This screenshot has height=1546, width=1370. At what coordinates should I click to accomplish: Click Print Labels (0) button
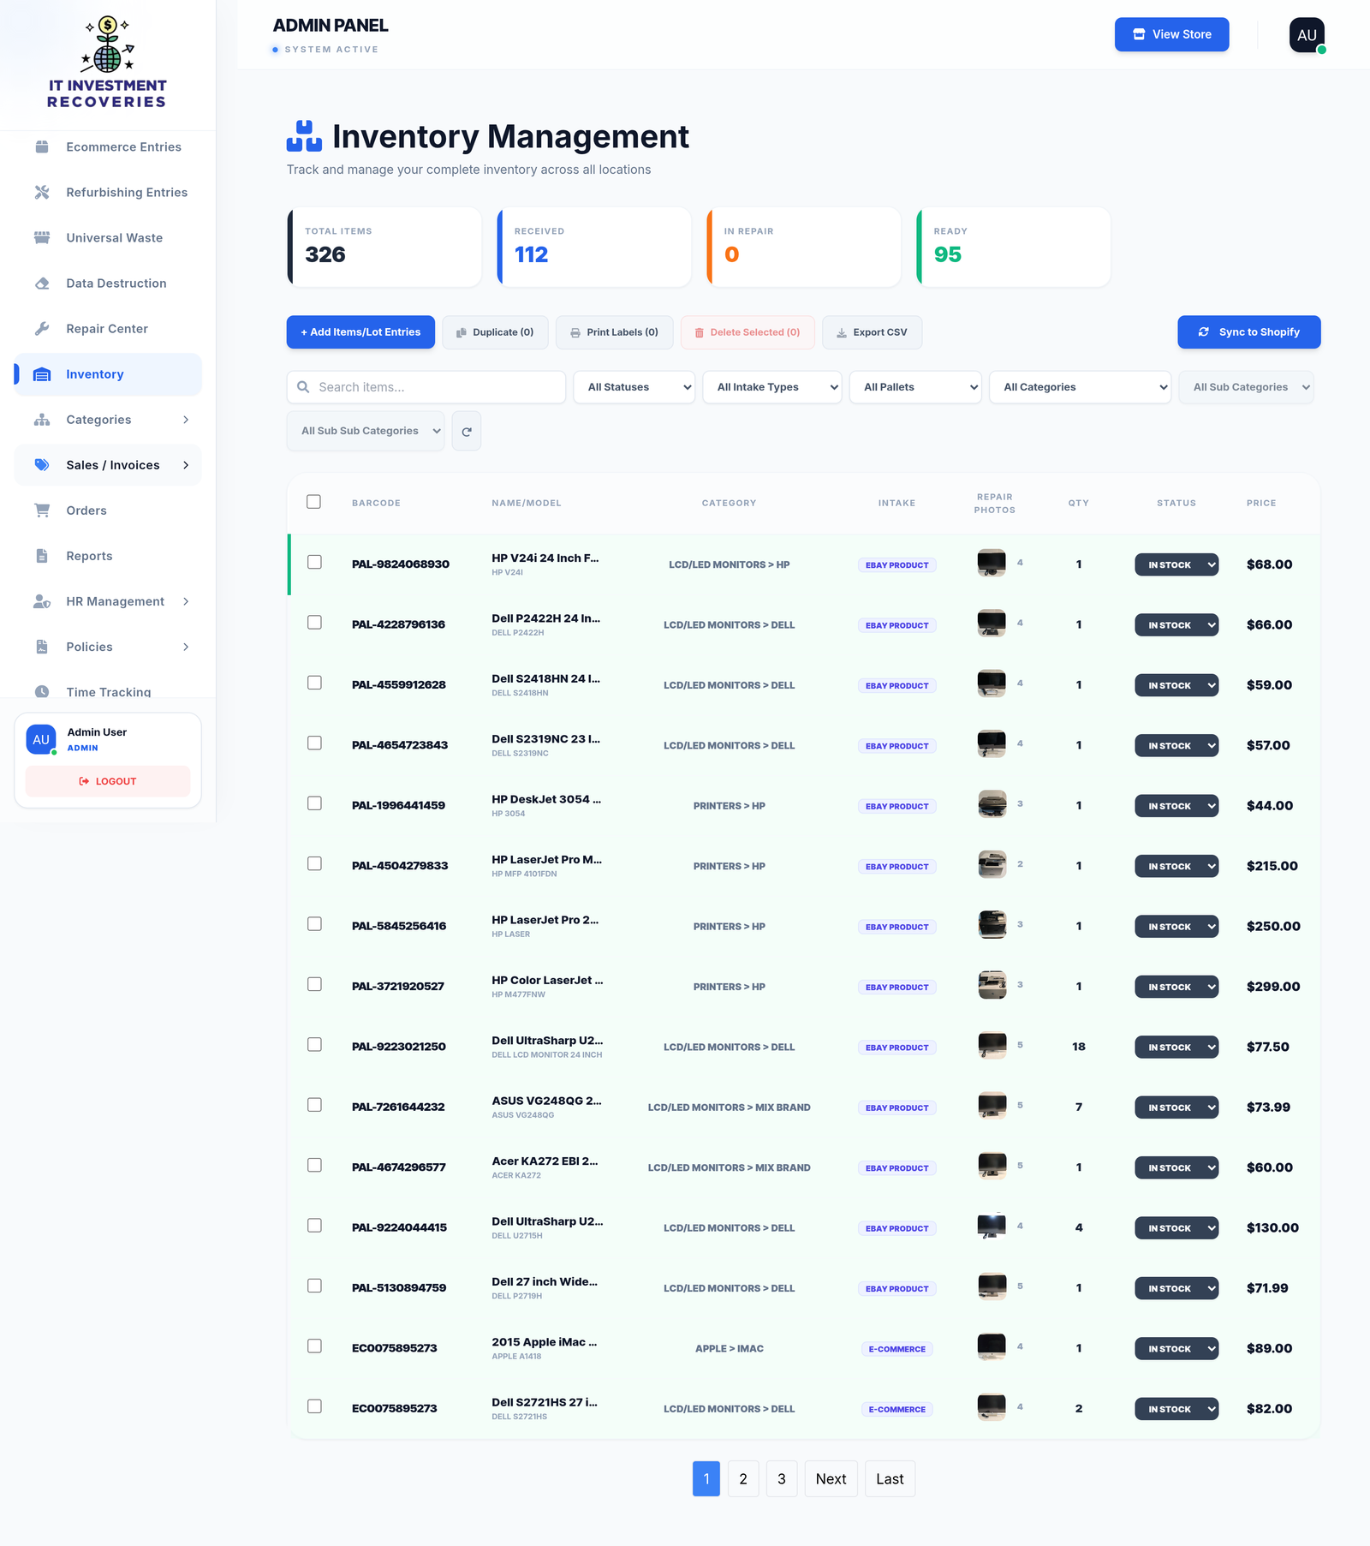[x=615, y=332]
